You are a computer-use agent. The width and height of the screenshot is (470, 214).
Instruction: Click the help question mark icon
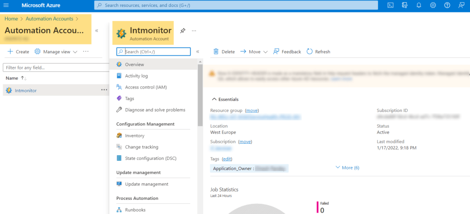tap(447, 6)
